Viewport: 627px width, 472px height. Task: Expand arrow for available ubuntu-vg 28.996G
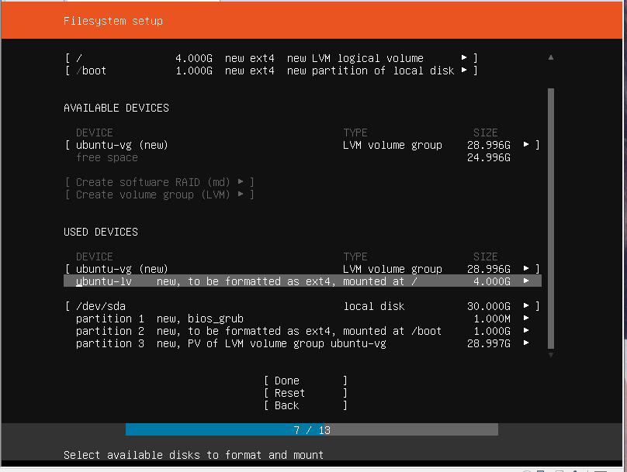[x=526, y=145]
